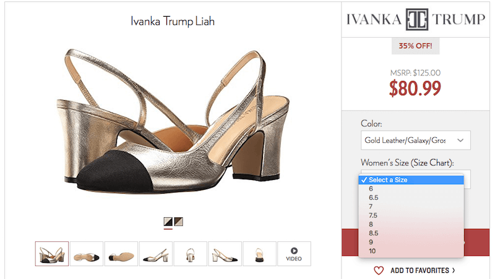Screen dimensions: 495x279
Task: Choose size 10 option
Action: (x=411, y=251)
